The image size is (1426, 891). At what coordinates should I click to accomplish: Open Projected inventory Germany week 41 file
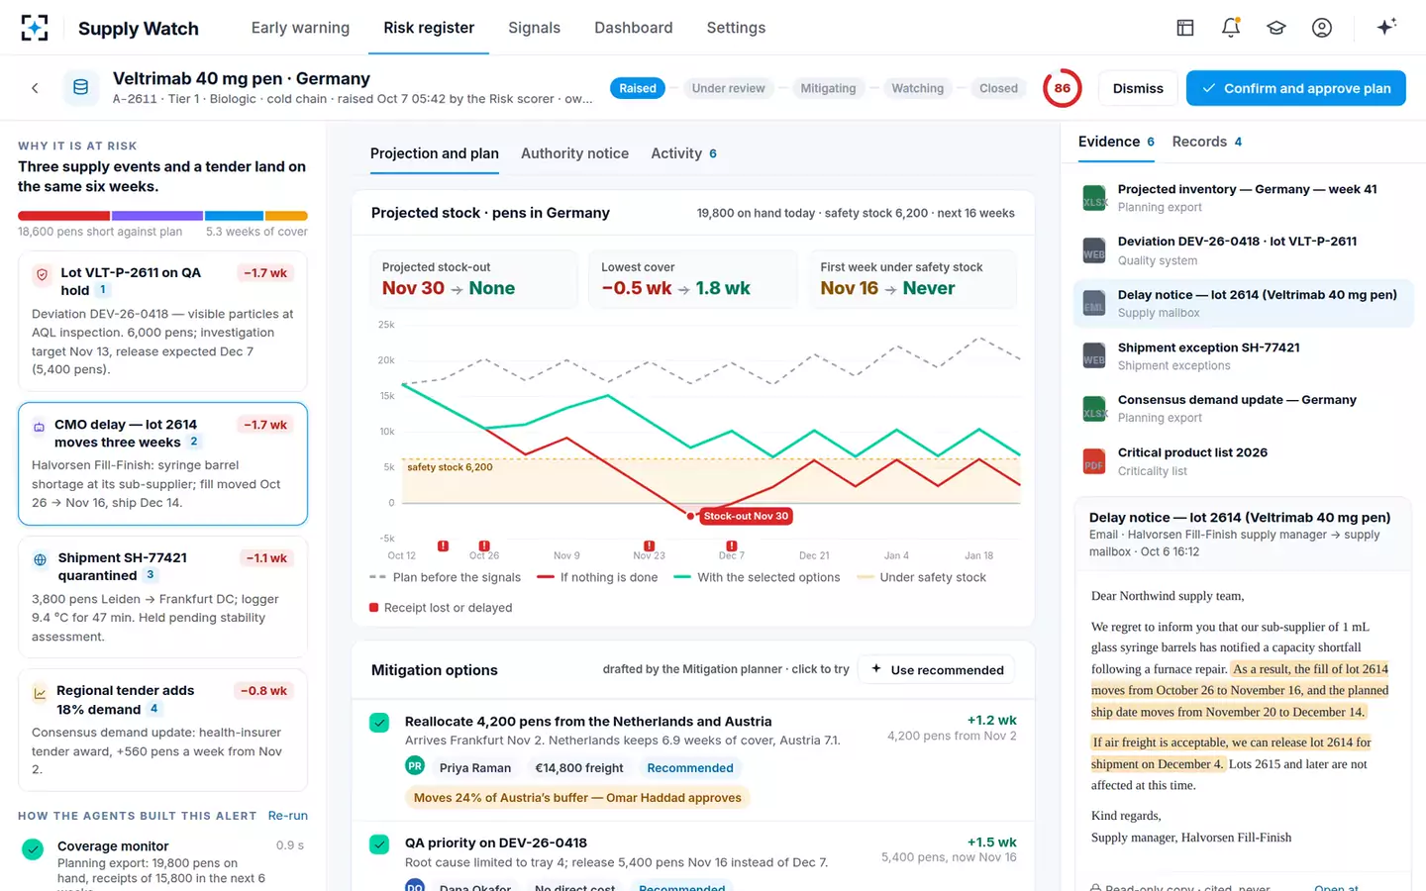pyautogui.click(x=1243, y=198)
